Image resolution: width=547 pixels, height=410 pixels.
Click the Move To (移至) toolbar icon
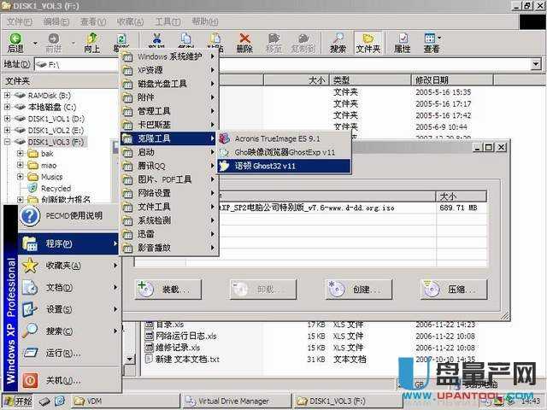[273, 43]
